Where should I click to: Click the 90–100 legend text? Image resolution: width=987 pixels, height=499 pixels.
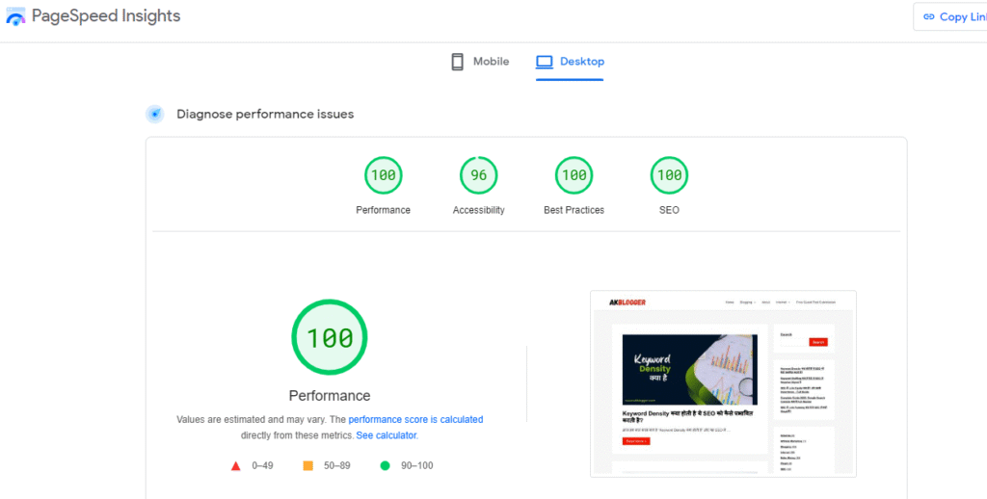[x=416, y=465]
